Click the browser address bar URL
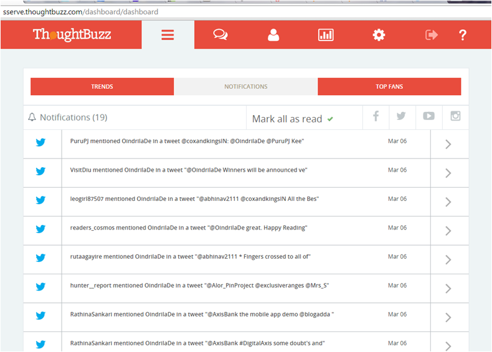 coord(80,12)
